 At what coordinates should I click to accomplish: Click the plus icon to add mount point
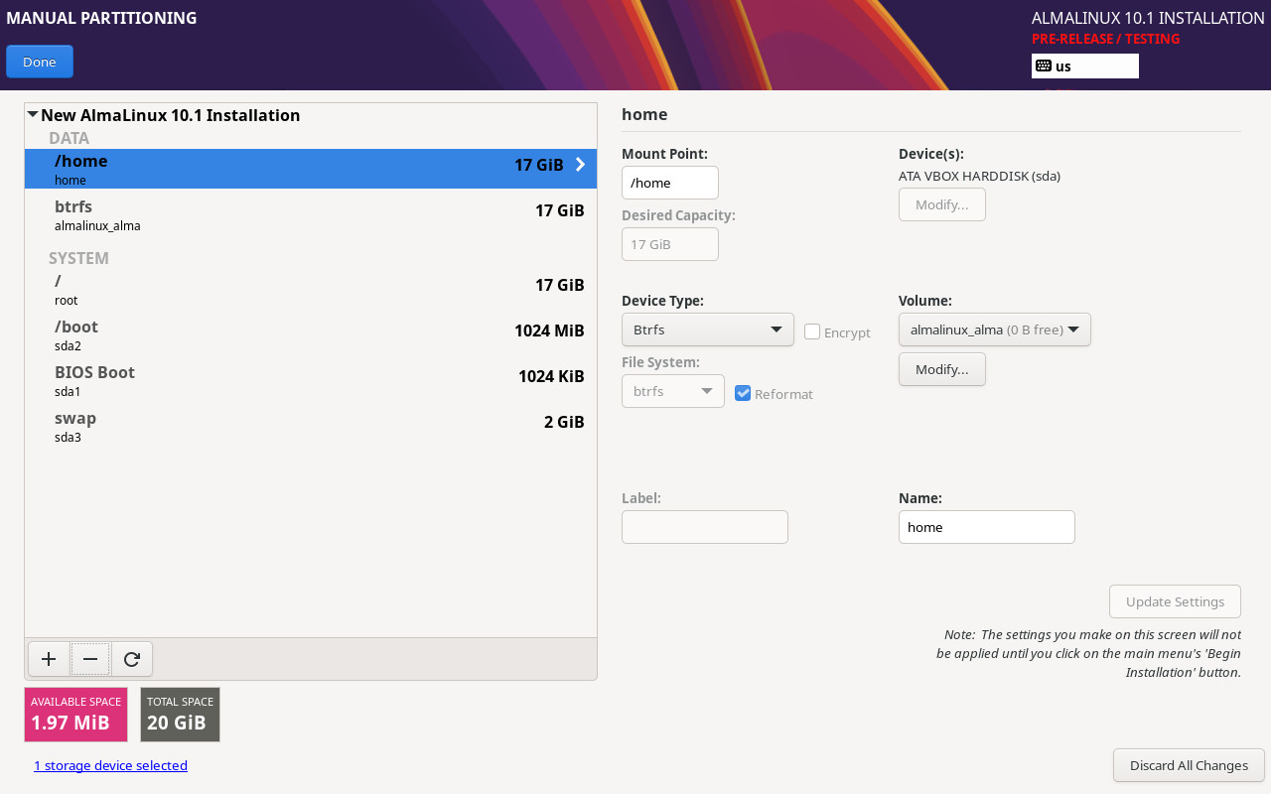click(x=49, y=659)
